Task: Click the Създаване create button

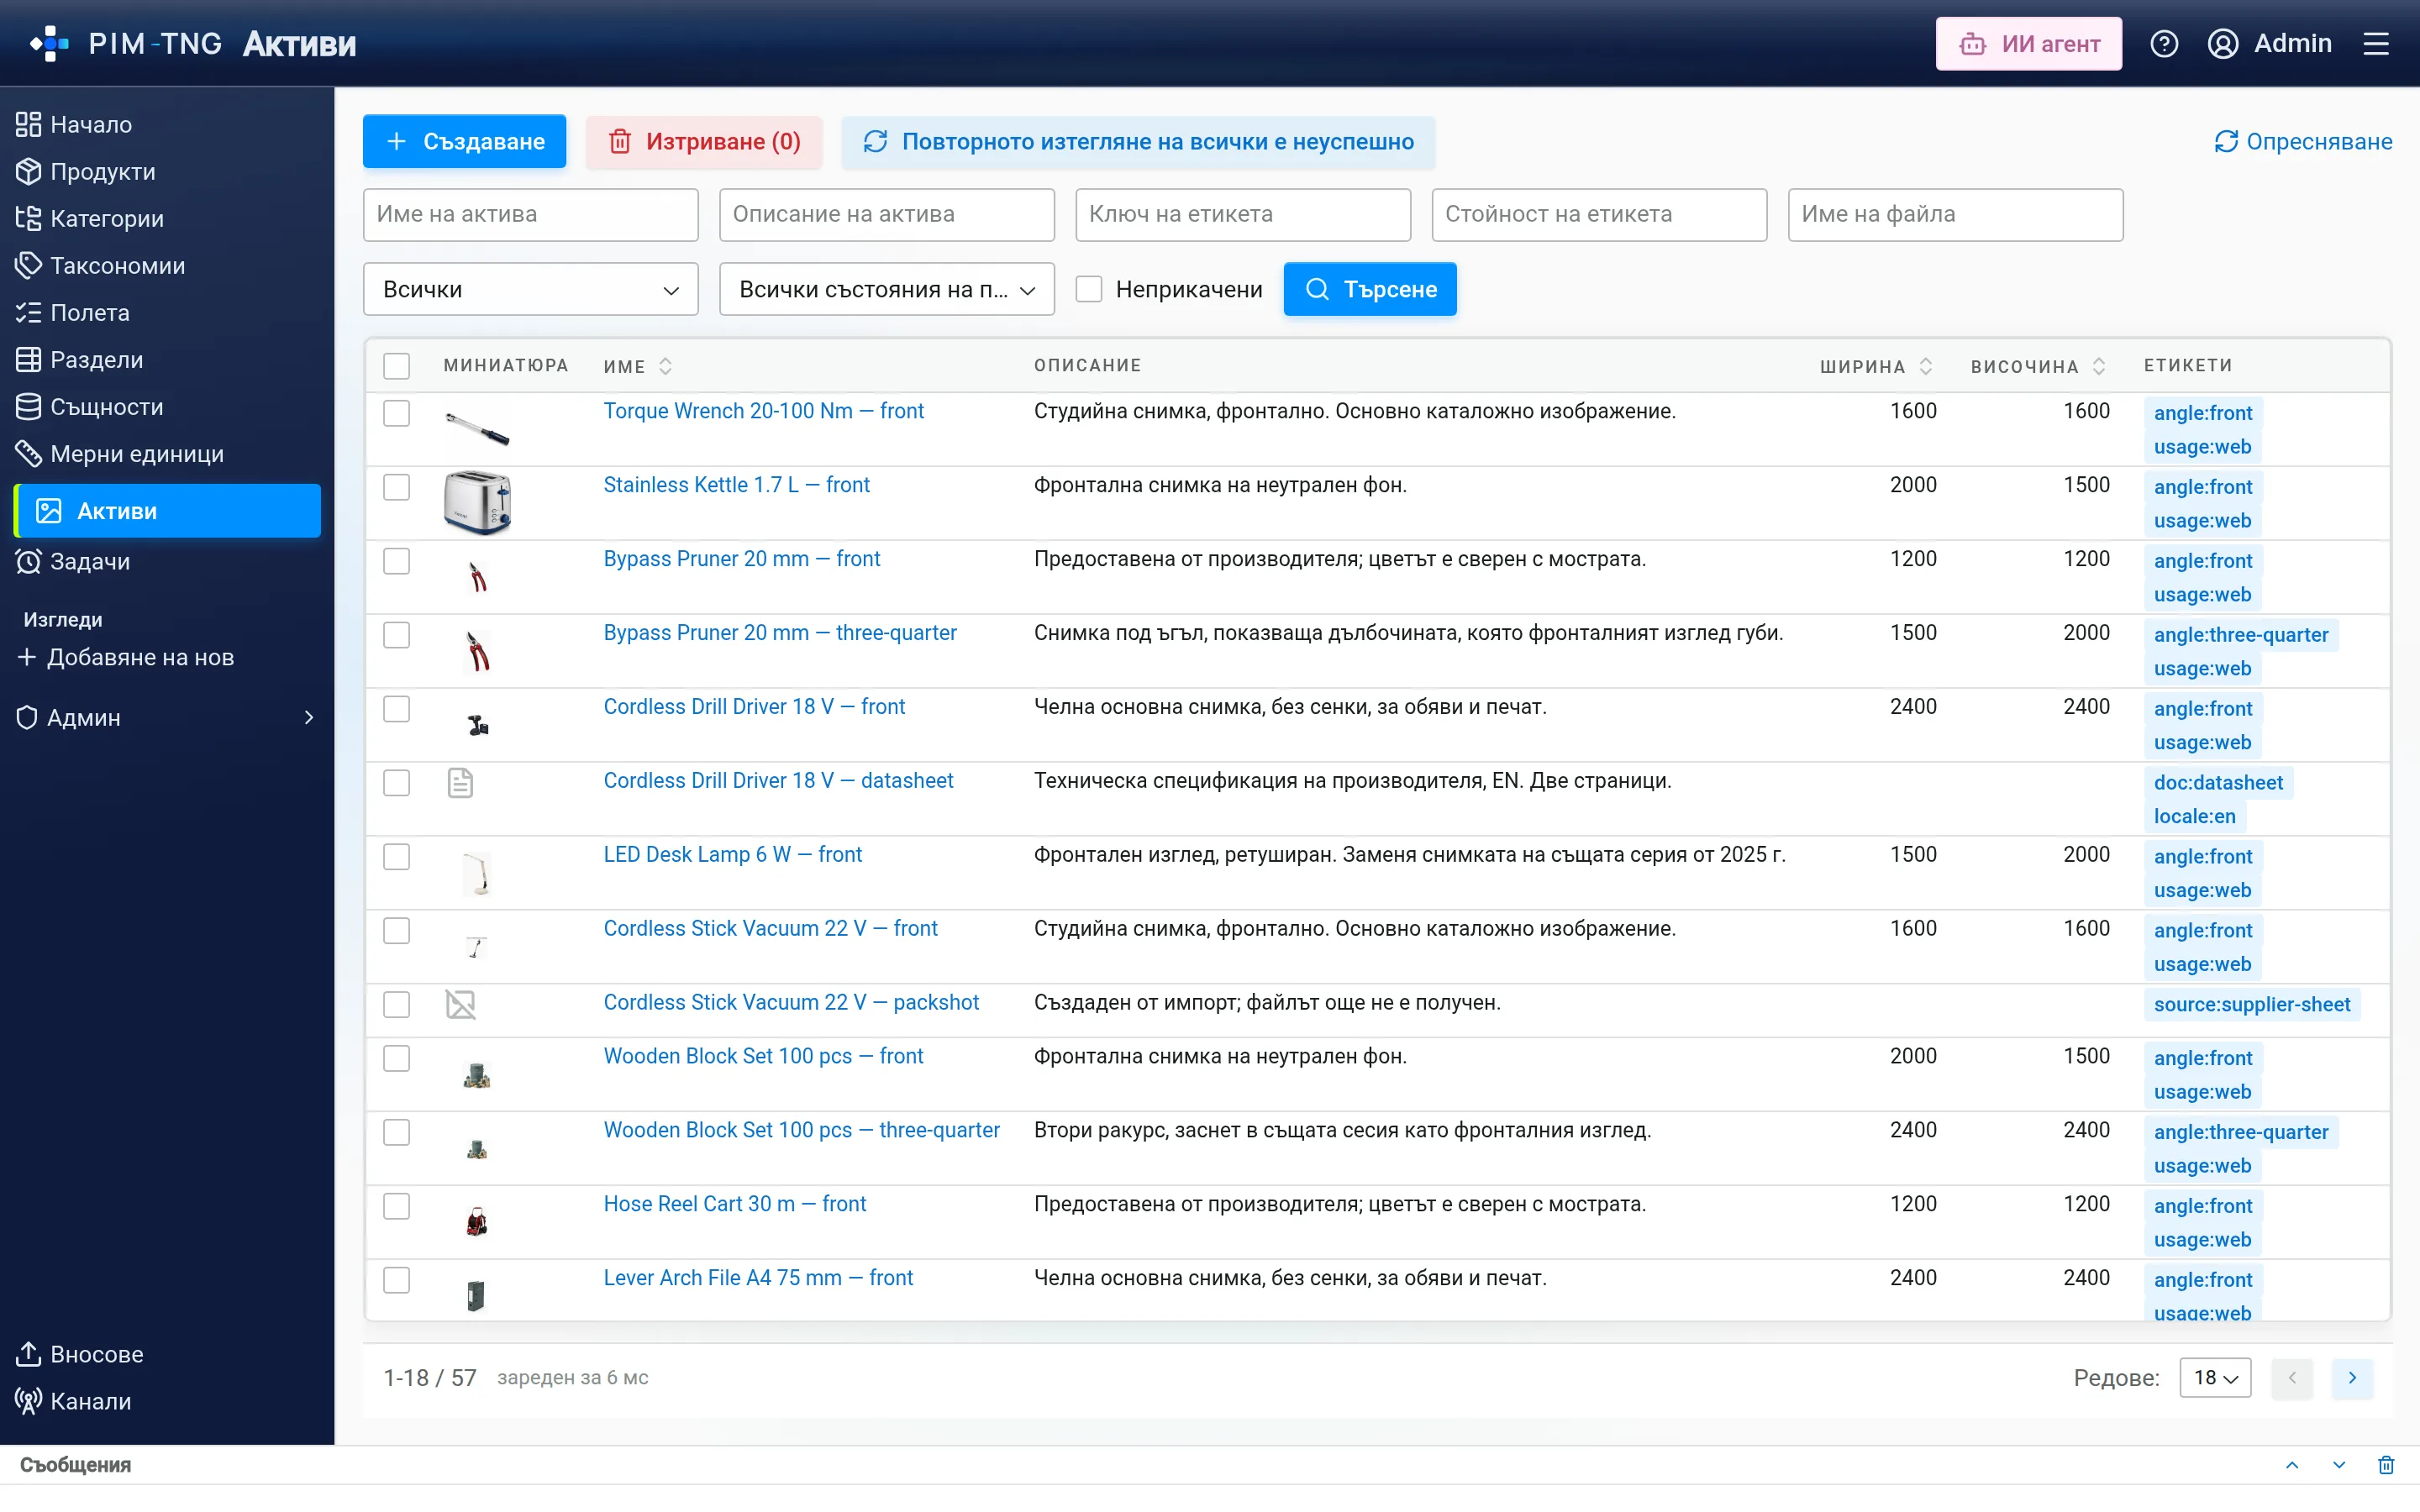Action: (x=464, y=142)
